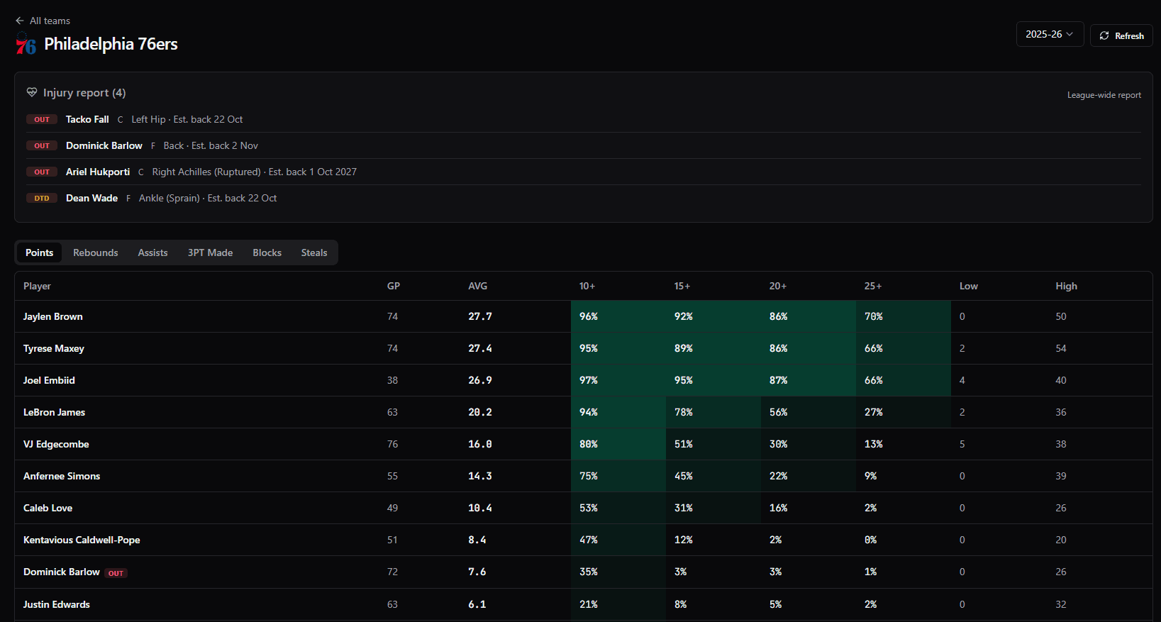Select Tyrese Maxey player name
This screenshot has height=622, width=1161.
[54, 348]
